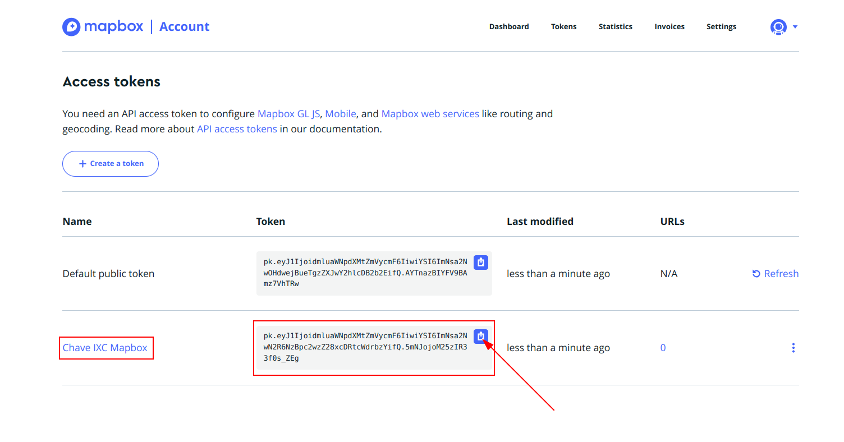Open the Mobile link
The width and height of the screenshot is (844, 442).
341,114
